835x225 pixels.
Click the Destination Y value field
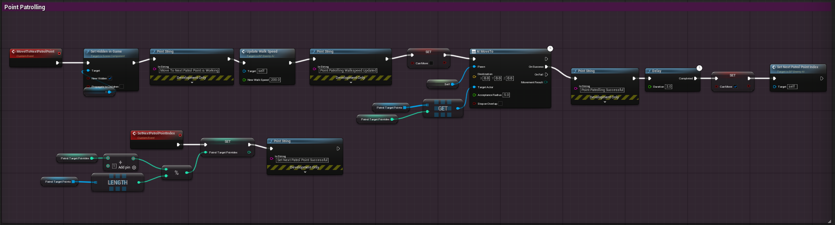498,78
